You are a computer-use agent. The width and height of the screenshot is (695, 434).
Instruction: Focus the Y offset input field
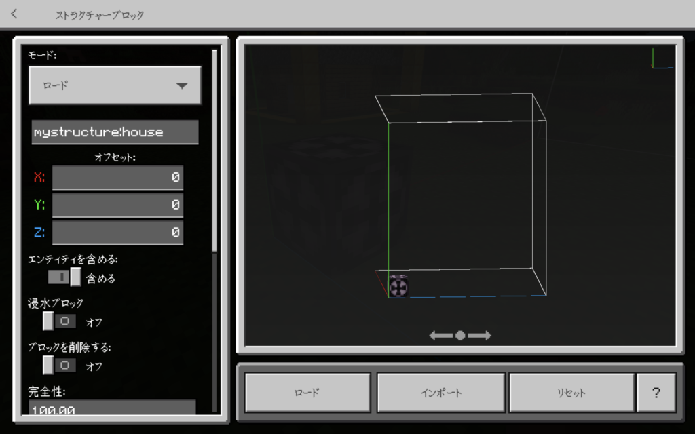pyautogui.click(x=117, y=205)
